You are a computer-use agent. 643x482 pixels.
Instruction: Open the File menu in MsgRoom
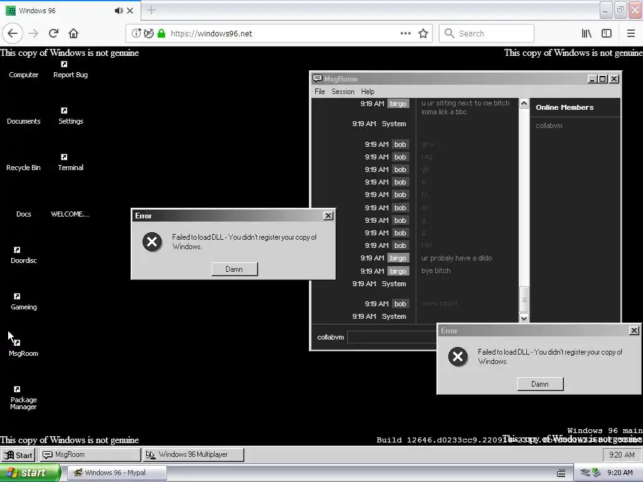click(320, 92)
